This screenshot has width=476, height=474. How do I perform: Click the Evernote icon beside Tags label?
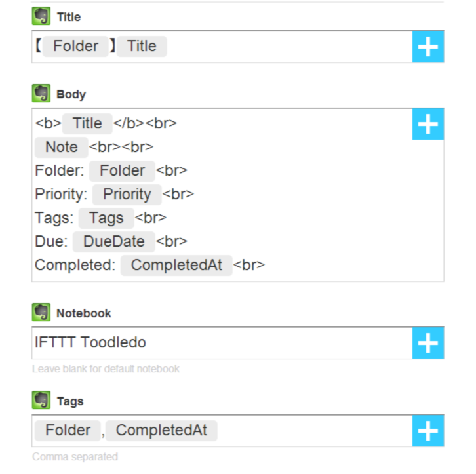point(41,400)
